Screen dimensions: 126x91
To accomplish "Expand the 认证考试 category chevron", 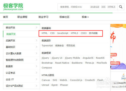I will pos(37,73).
